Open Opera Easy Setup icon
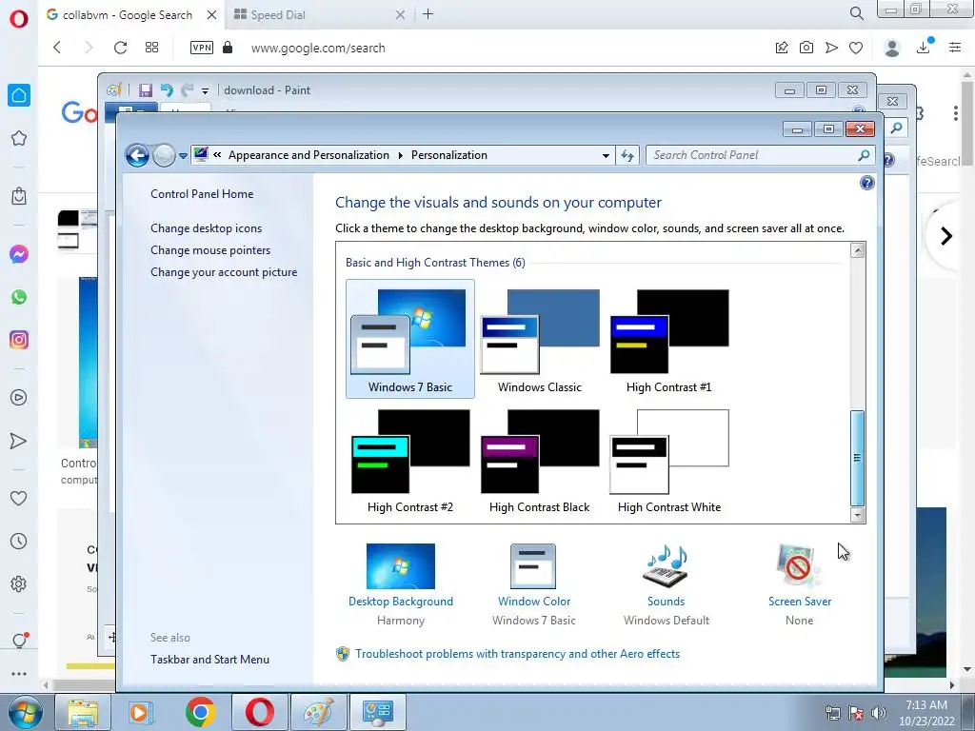The image size is (975, 731). (955, 48)
